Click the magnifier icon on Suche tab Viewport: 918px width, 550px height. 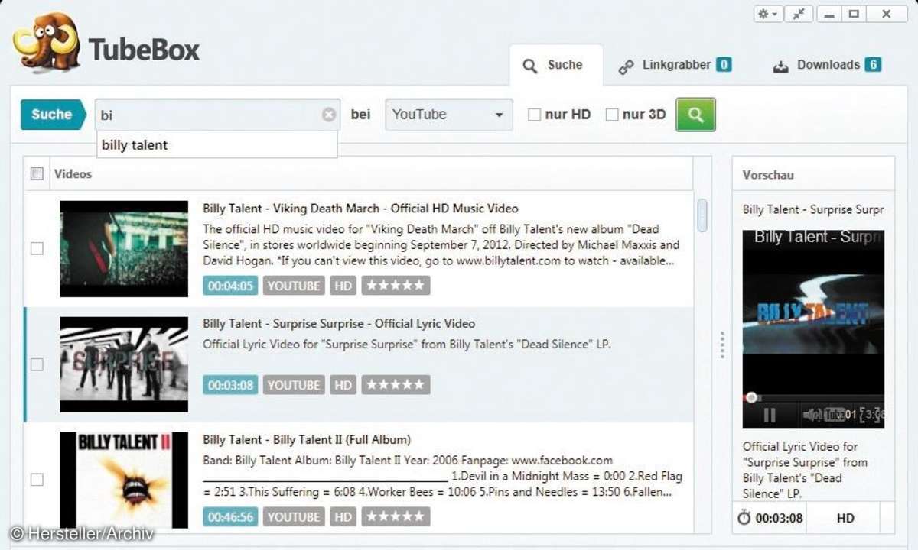pos(530,66)
